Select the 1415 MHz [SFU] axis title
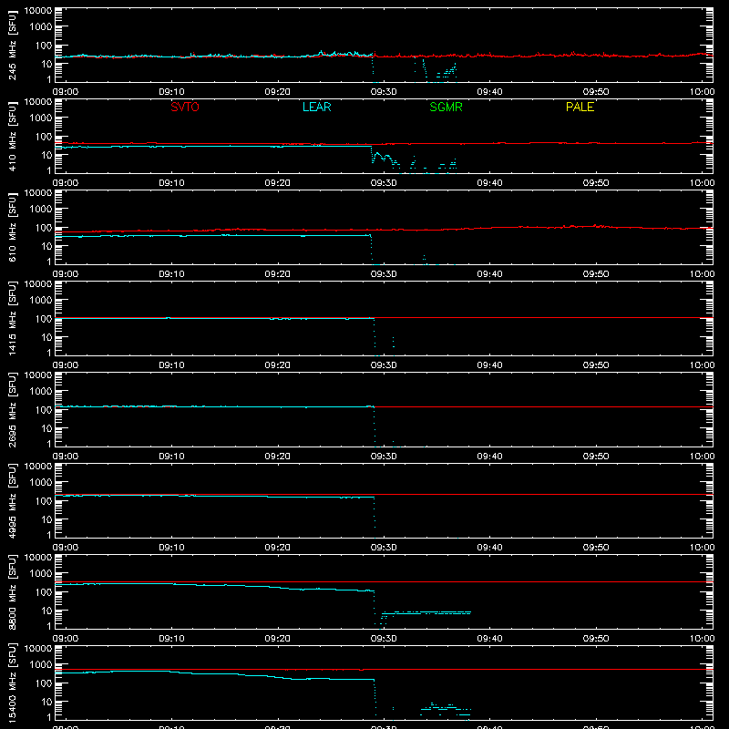The image size is (729, 729). pos(12,318)
